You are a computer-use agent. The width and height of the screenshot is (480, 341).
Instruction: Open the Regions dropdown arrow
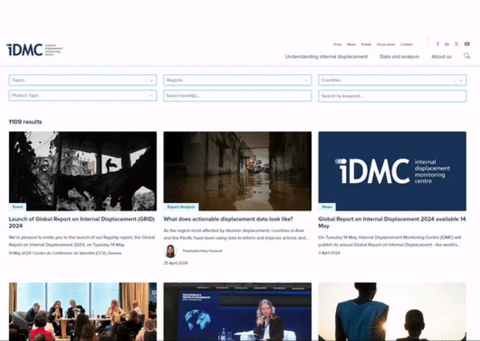pyautogui.click(x=306, y=80)
